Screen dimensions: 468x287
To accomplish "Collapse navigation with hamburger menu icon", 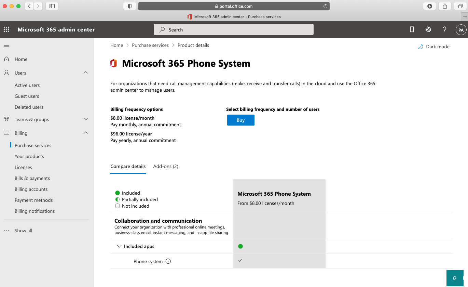I will (x=6, y=45).
